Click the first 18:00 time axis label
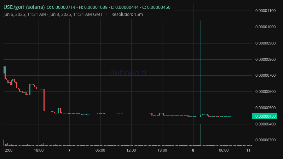 [x=39, y=151]
